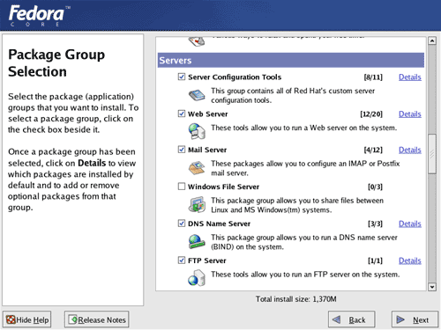Open Details for Server Configuration Tools

pos(410,77)
